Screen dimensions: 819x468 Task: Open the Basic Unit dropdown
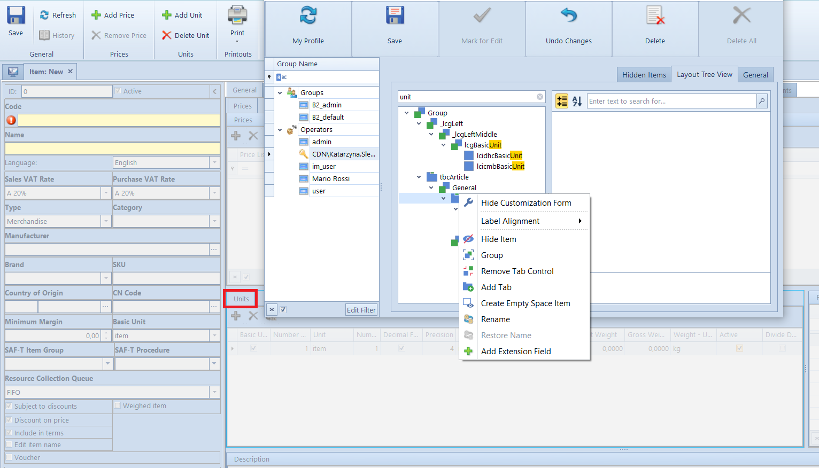[214, 336]
